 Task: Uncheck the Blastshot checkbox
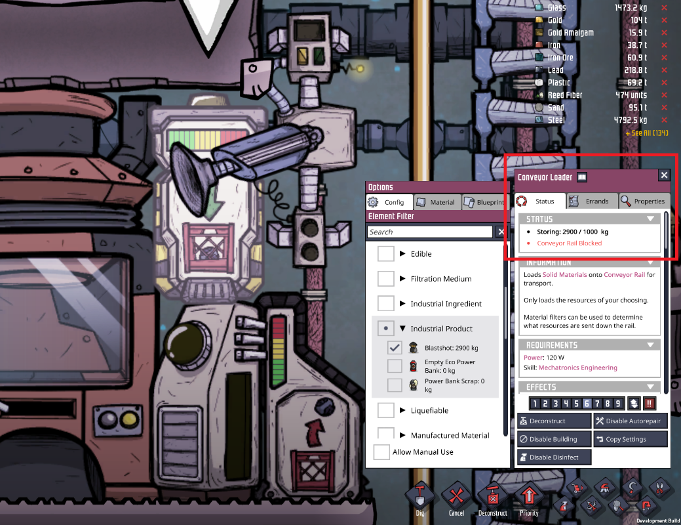[x=395, y=348]
